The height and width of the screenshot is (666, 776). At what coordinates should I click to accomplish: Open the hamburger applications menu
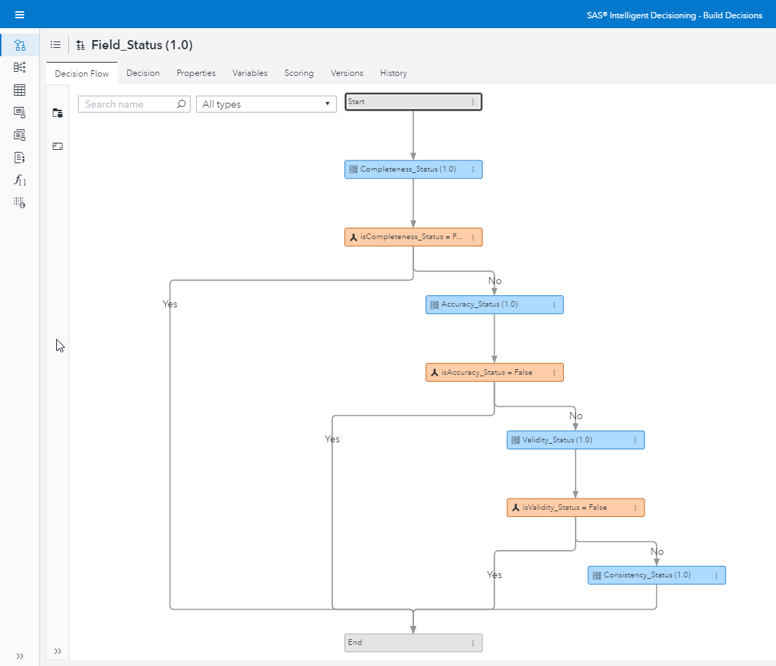tap(20, 15)
